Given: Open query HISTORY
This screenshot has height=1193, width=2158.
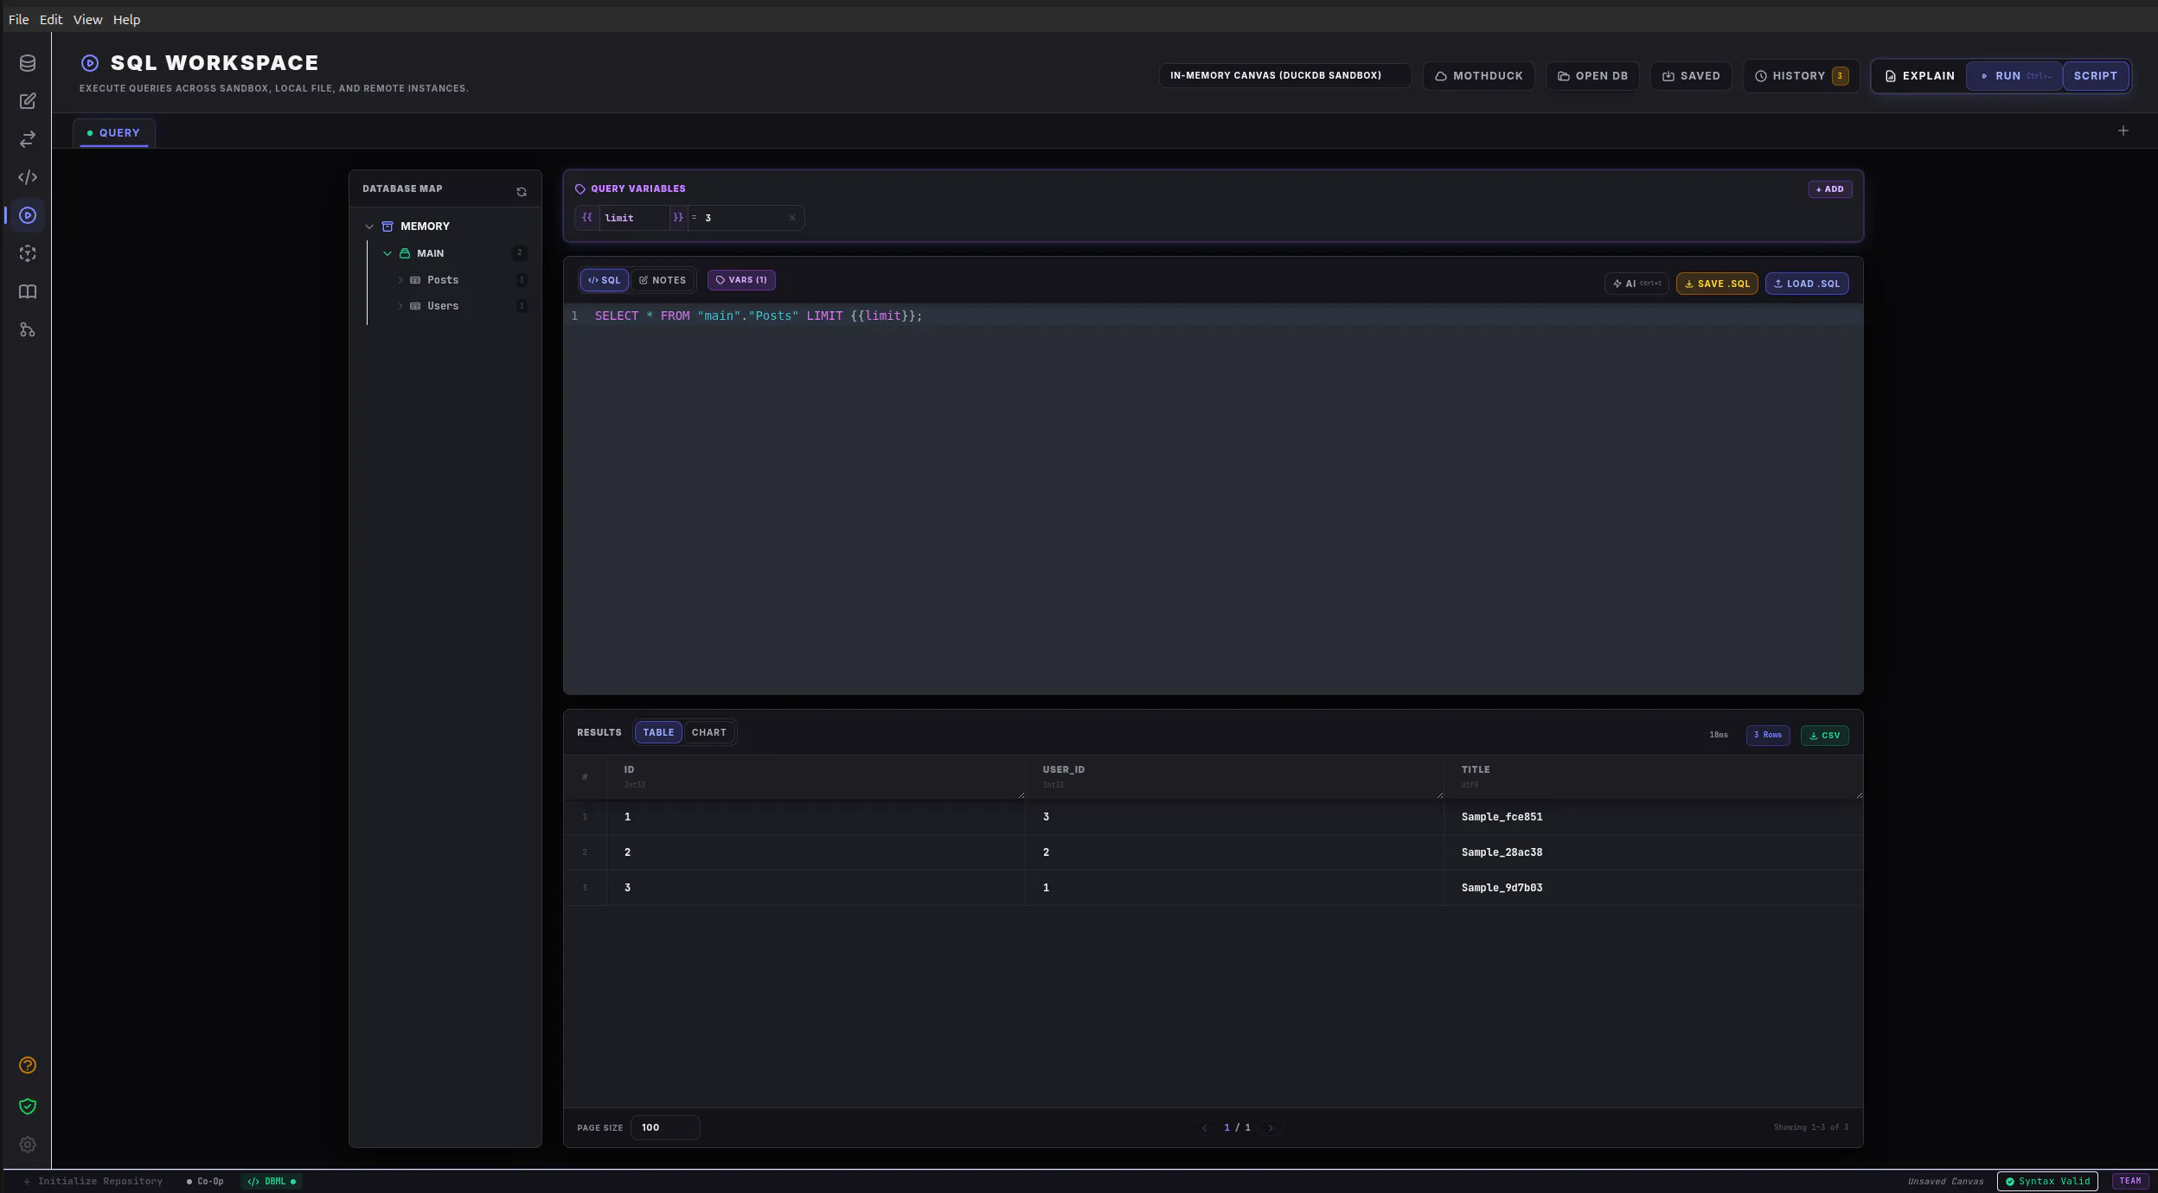Looking at the screenshot, I should [x=1802, y=76].
